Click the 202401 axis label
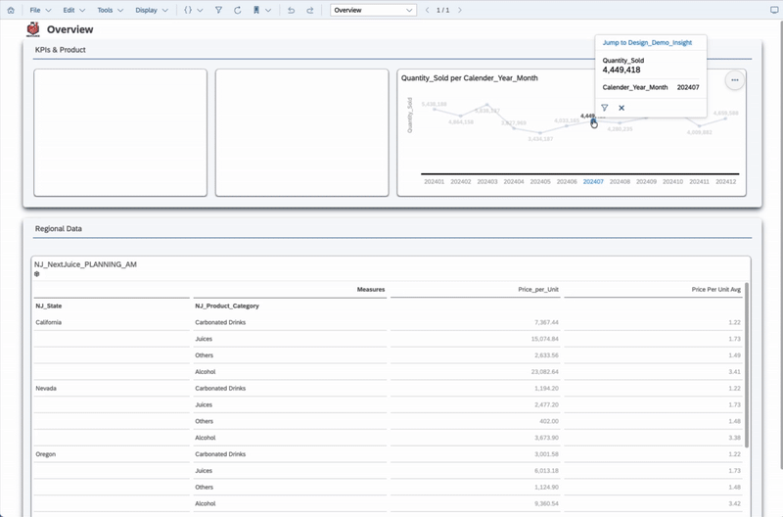Screen dimensions: 783x517 click(x=434, y=182)
